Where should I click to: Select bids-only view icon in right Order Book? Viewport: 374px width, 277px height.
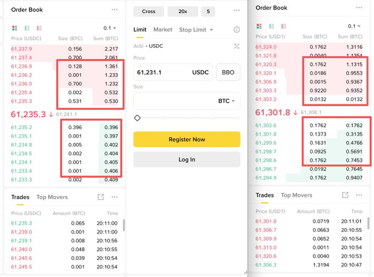point(272,26)
